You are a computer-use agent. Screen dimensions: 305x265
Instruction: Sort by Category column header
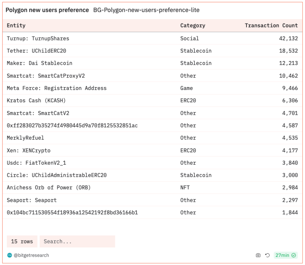pyautogui.click(x=193, y=26)
